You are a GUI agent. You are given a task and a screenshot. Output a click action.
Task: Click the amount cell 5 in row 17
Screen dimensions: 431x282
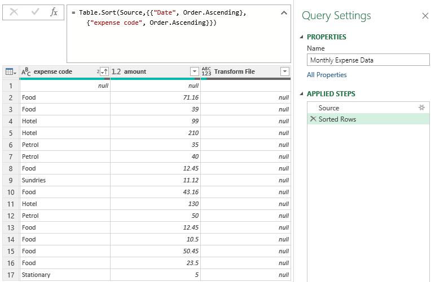coord(155,275)
